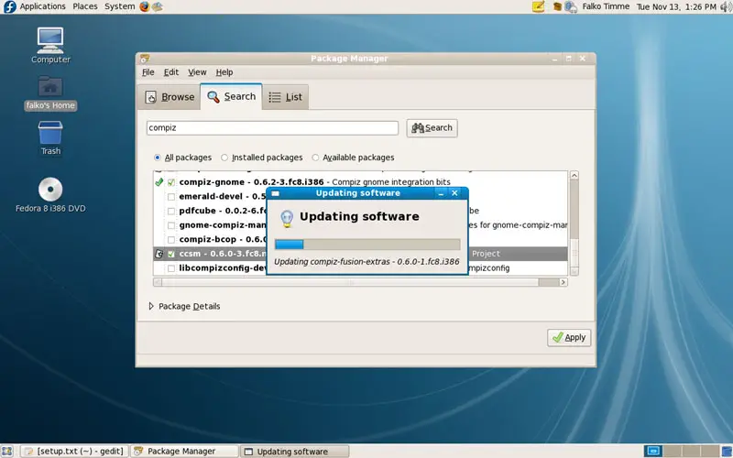Select falko's Home folder icon

click(x=50, y=93)
